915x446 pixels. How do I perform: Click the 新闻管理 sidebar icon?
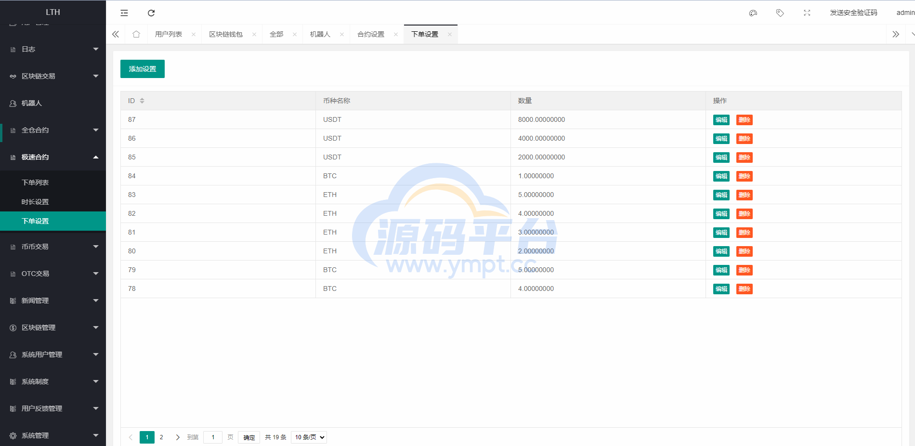pos(13,301)
